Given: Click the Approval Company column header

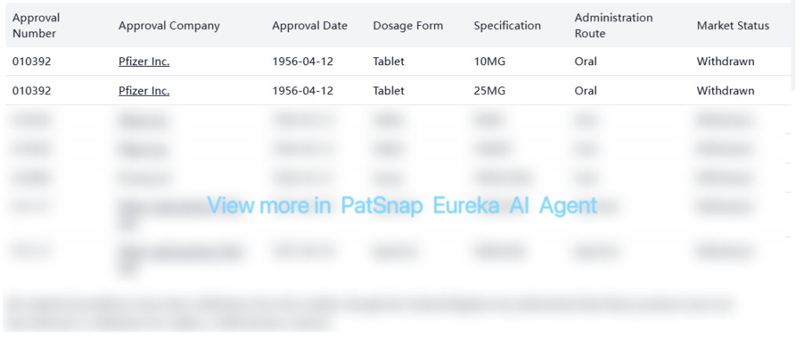Looking at the screenshot, I should (169, 25).
